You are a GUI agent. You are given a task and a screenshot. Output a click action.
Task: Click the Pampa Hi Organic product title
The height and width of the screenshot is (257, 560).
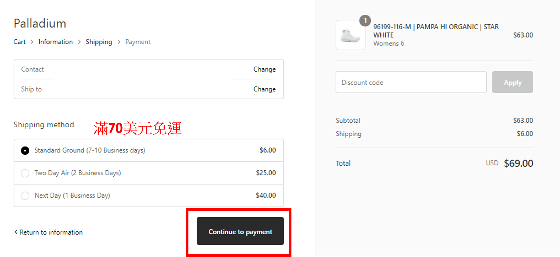coord(436,31)
